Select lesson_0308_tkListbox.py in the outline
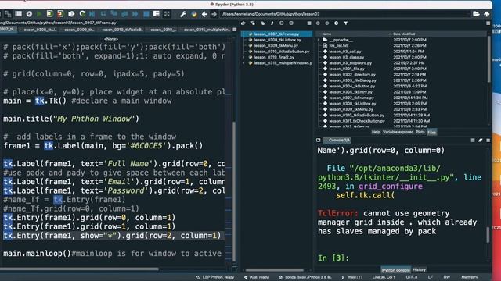The height and width of the screenshot is (281, 501). point(277,40)
